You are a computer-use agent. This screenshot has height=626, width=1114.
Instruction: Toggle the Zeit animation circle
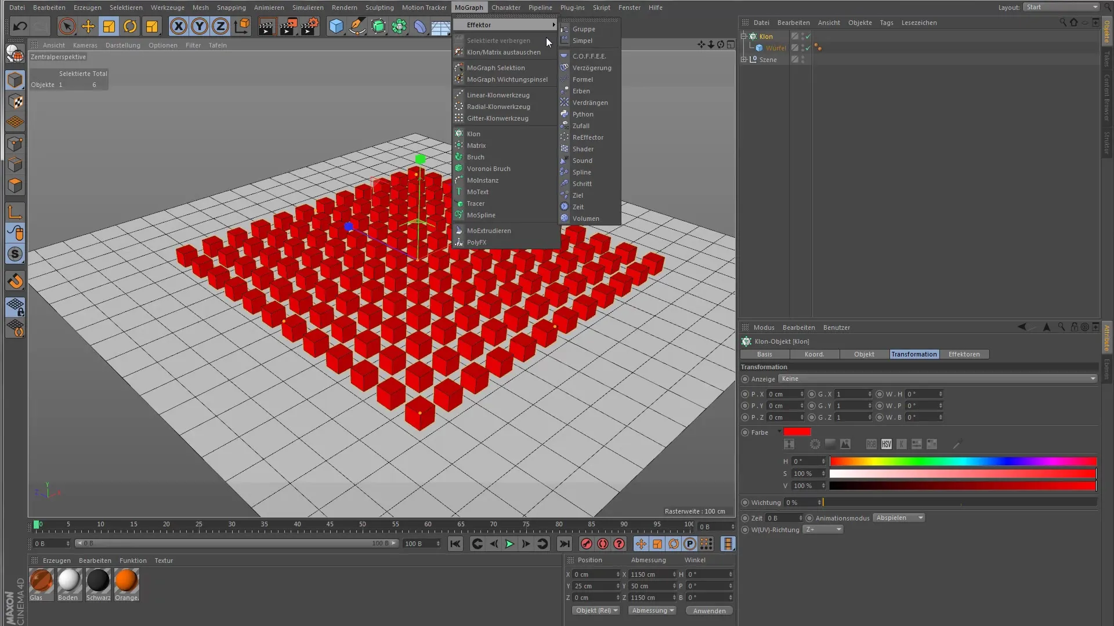pos(745,518)
